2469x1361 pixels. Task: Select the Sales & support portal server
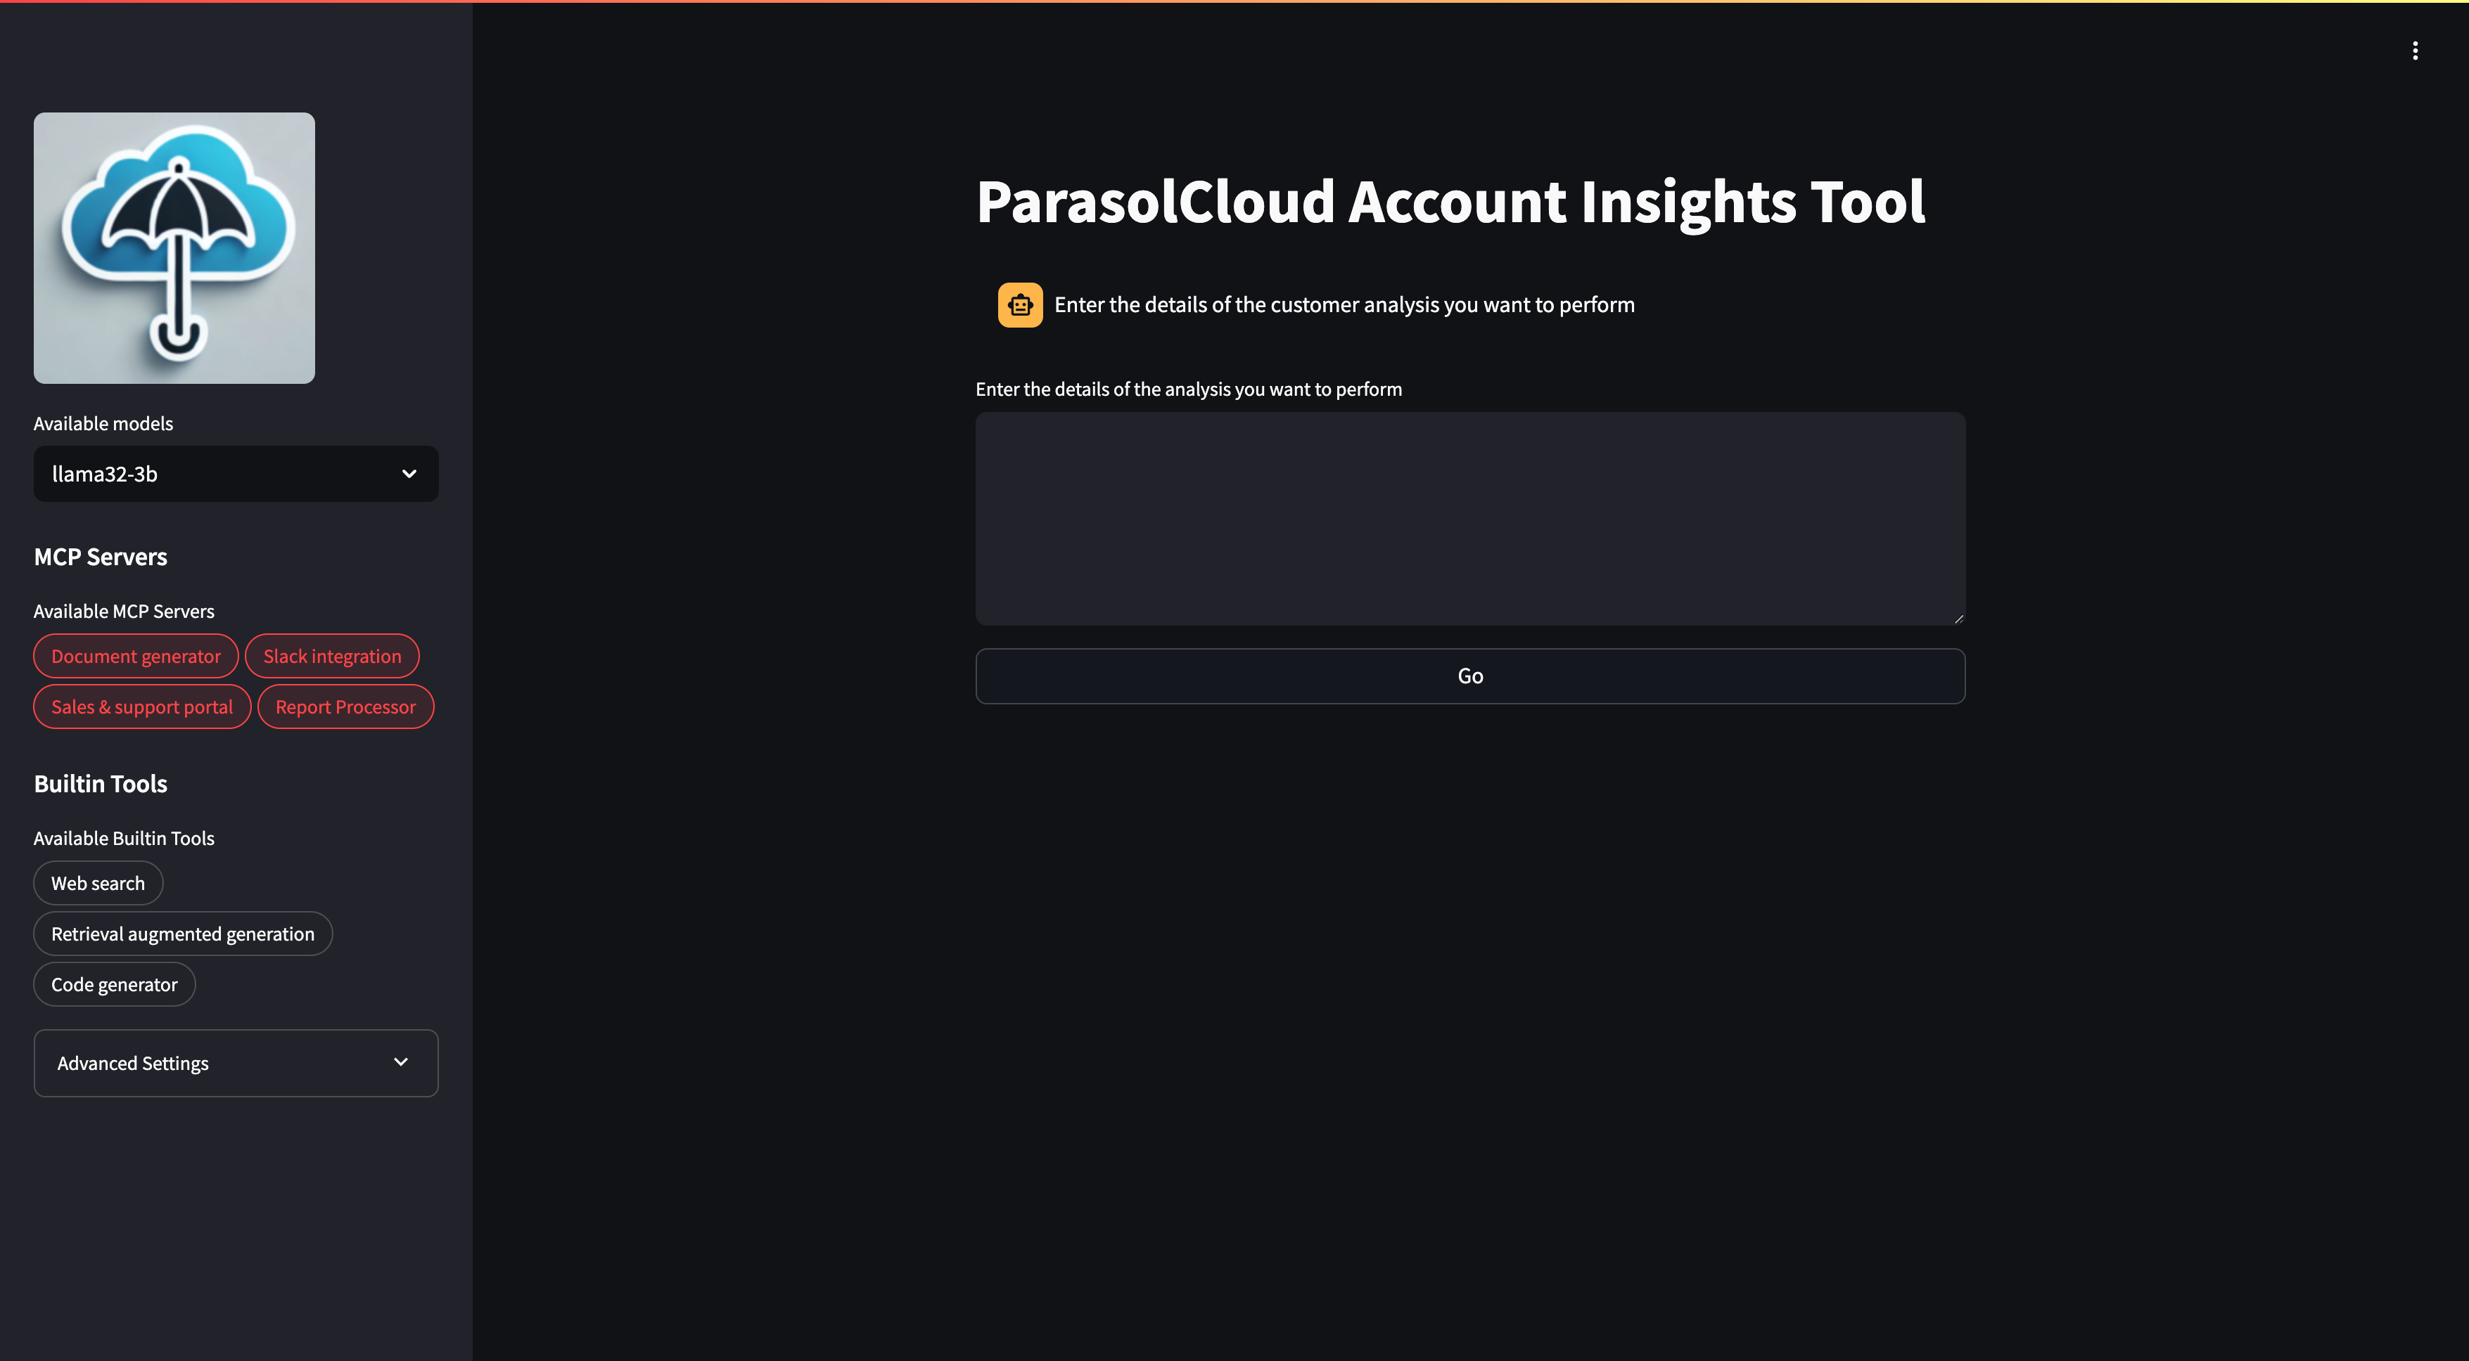tap(142, 706)
